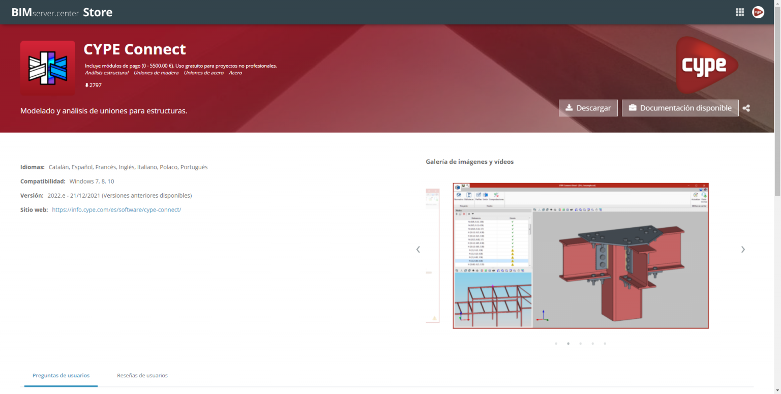Switch to the Reseñas de usuarios tab
The width and height of the screenshot is (781, 394).
(x=142, y=375)
